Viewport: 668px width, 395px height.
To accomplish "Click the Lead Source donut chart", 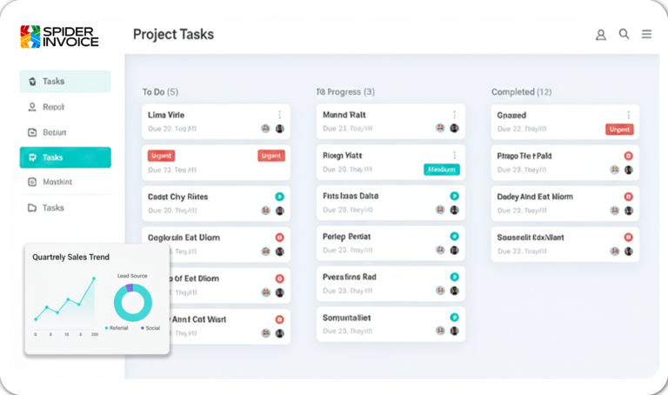I will click(x=132, y=301).
